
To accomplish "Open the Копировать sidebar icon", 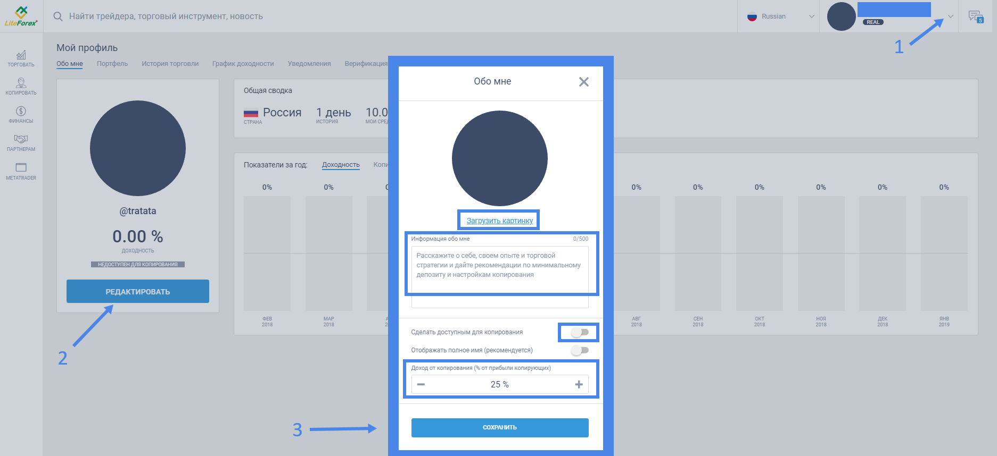I will pyautogui.click(x=21, y=86).
